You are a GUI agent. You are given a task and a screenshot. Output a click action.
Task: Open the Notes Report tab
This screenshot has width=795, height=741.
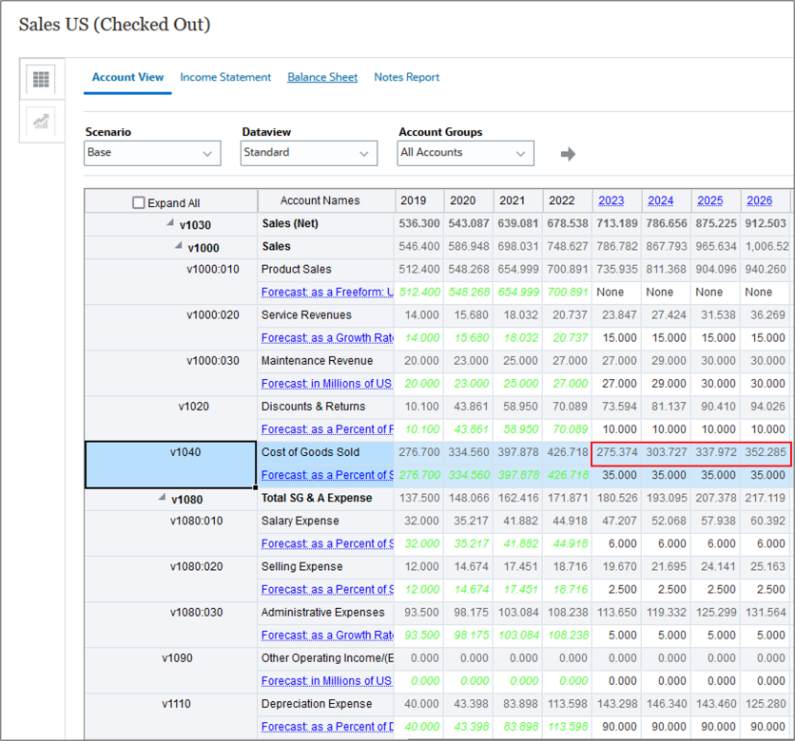pyautogui.click(x=406, y=78)
